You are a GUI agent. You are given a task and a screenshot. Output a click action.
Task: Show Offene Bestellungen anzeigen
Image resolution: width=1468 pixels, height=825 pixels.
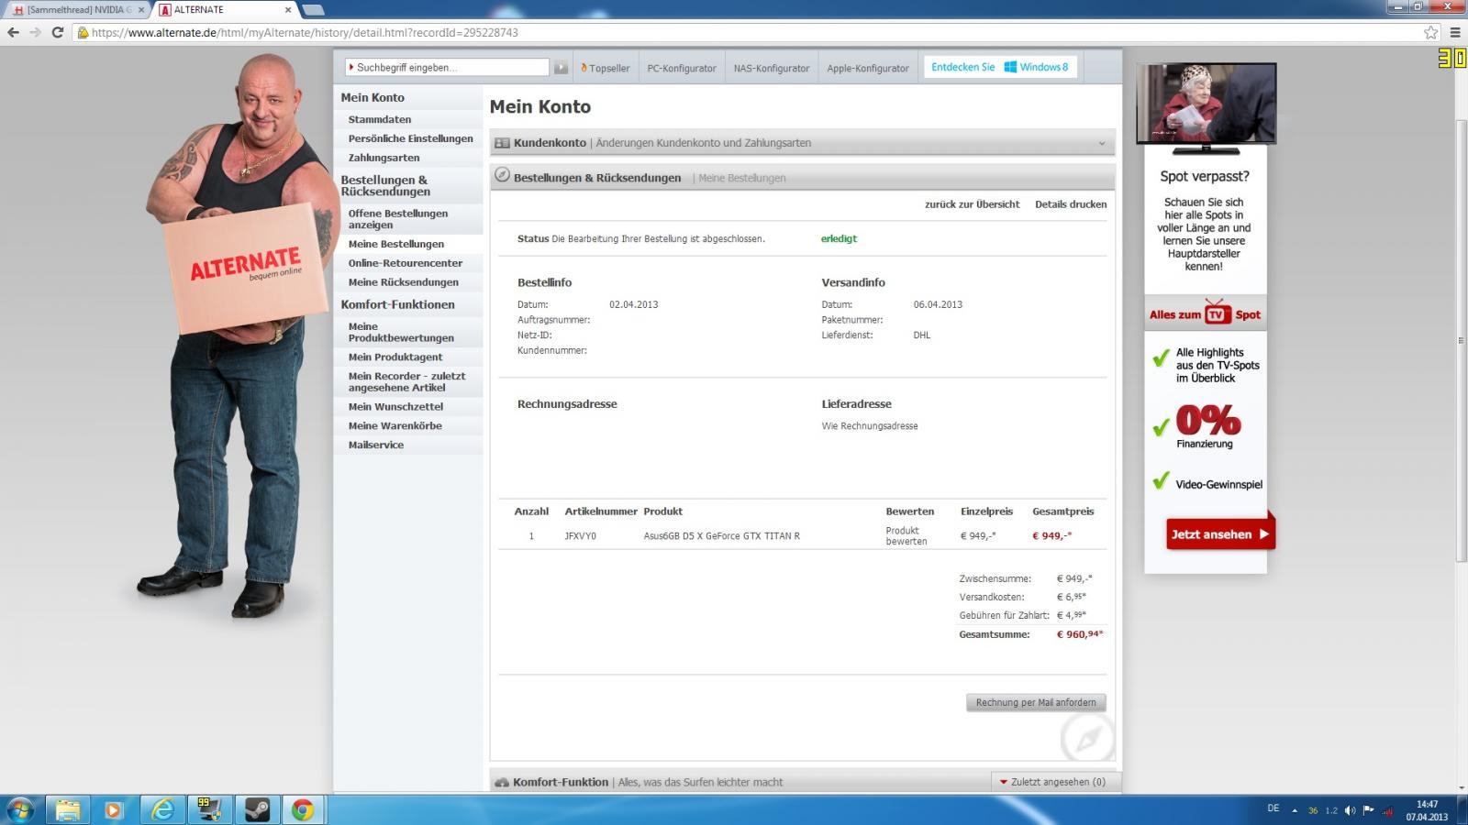398,219
